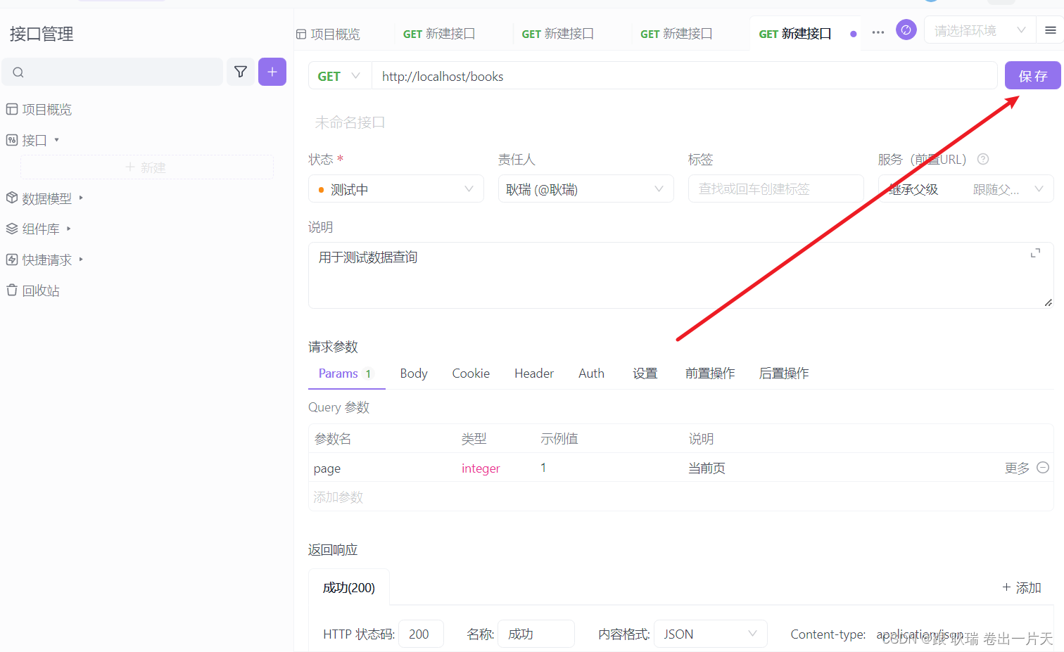Image resolution: width=1064 pixels, height=652 pixels.
Task: Switch to the 项目概览 tab
Action: [328, 34]
